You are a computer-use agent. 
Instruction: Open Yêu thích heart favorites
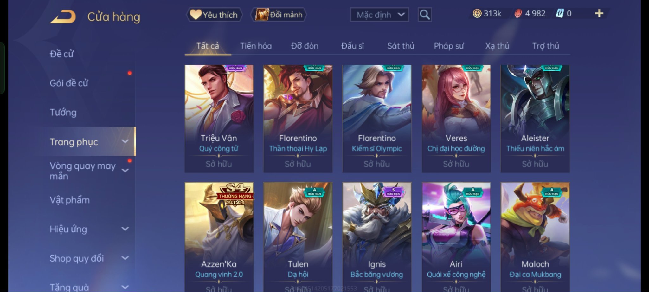point(214,15)
